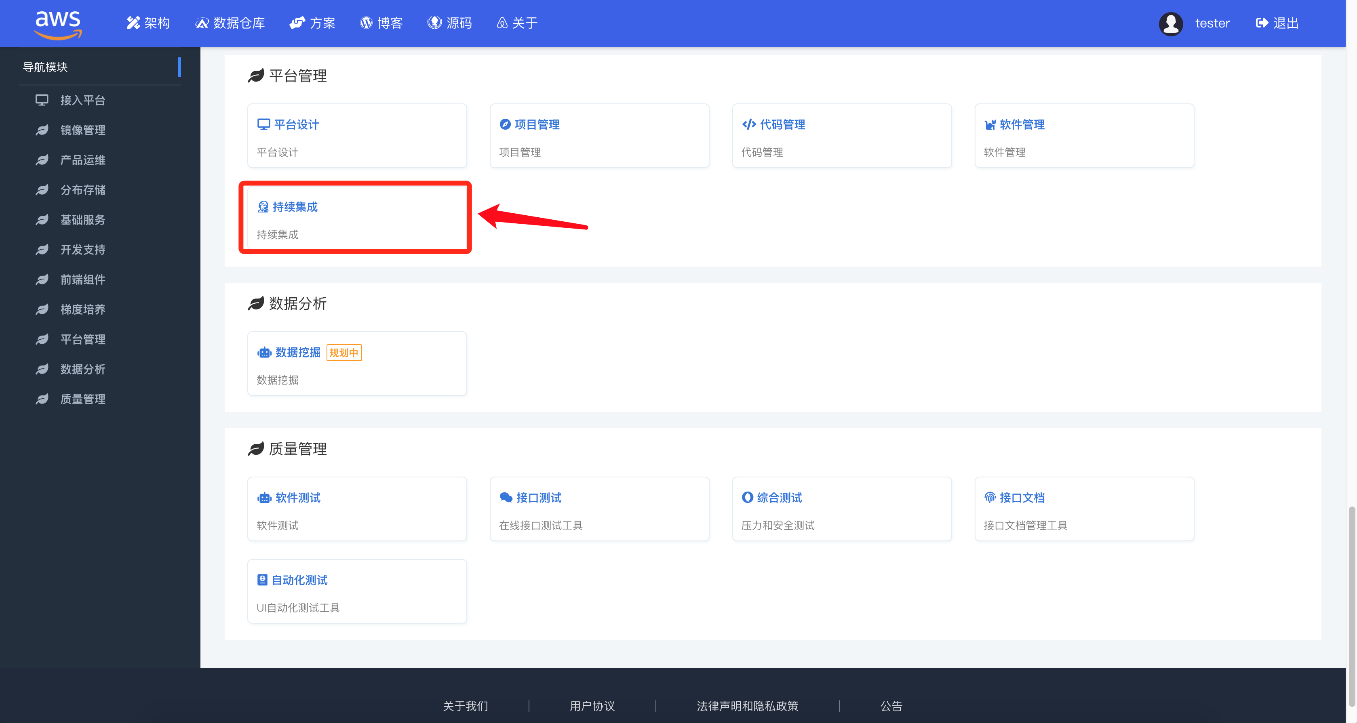Screen dimensions: 1357x723
Task: Click the fingerprint icon on 接口文档 card
Action: click(990, 498)
